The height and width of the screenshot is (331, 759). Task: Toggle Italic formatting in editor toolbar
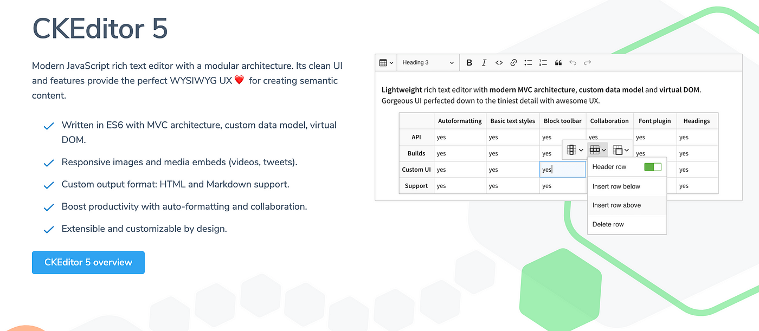484,63
